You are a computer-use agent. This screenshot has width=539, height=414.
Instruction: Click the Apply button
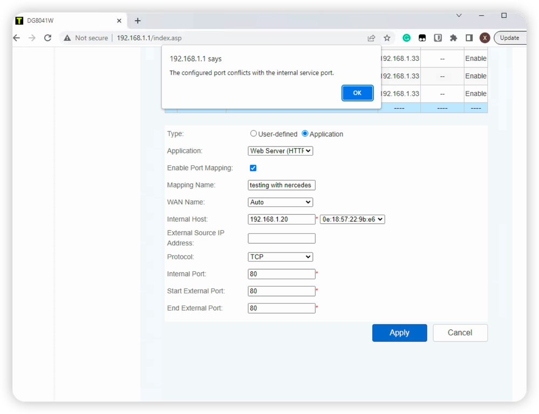click(399, 333)
